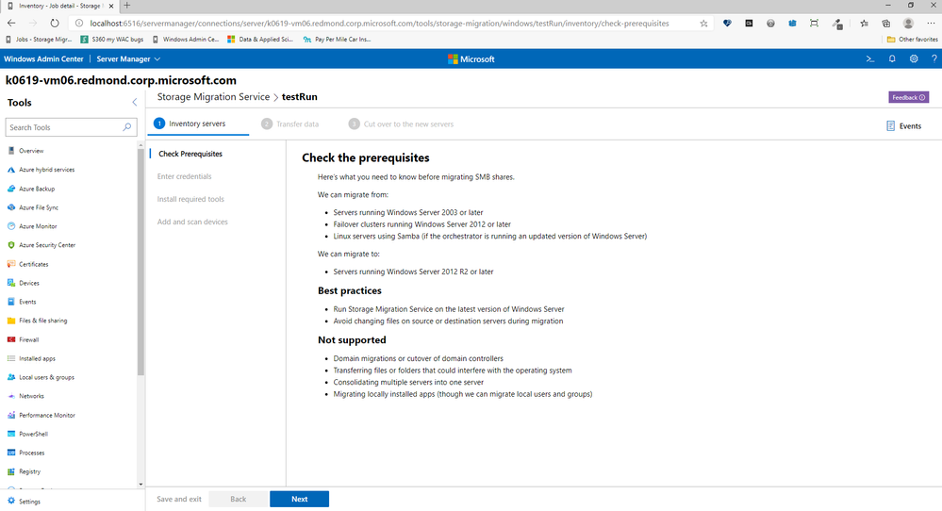Select the Networks icon
The height and width of the screenshot is (511, 942).
(10, 396)
